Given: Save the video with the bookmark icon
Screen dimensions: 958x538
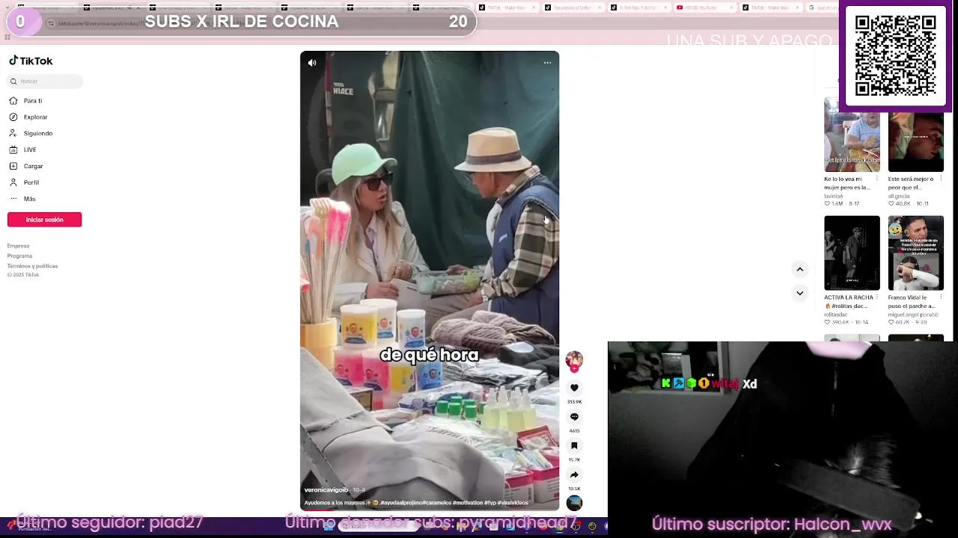Looking at the screenshot, I should coord(574,446).
